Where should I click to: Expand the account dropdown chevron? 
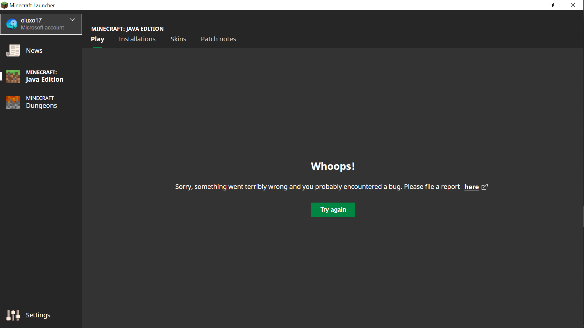pyautogui.click(x=72, y=20)
